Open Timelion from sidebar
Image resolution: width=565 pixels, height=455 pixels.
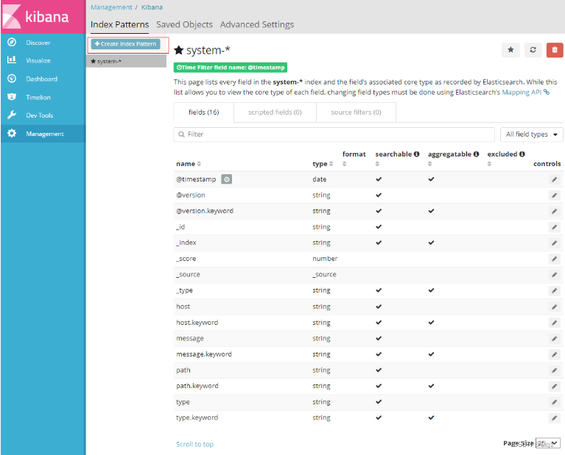pos(43,97)
